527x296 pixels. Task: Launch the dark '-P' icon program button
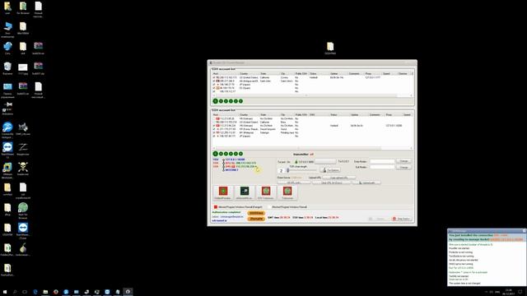245,192
